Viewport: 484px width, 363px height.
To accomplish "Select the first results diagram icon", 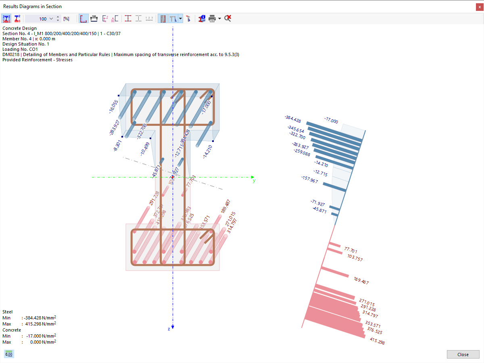I will pos(6,18).
